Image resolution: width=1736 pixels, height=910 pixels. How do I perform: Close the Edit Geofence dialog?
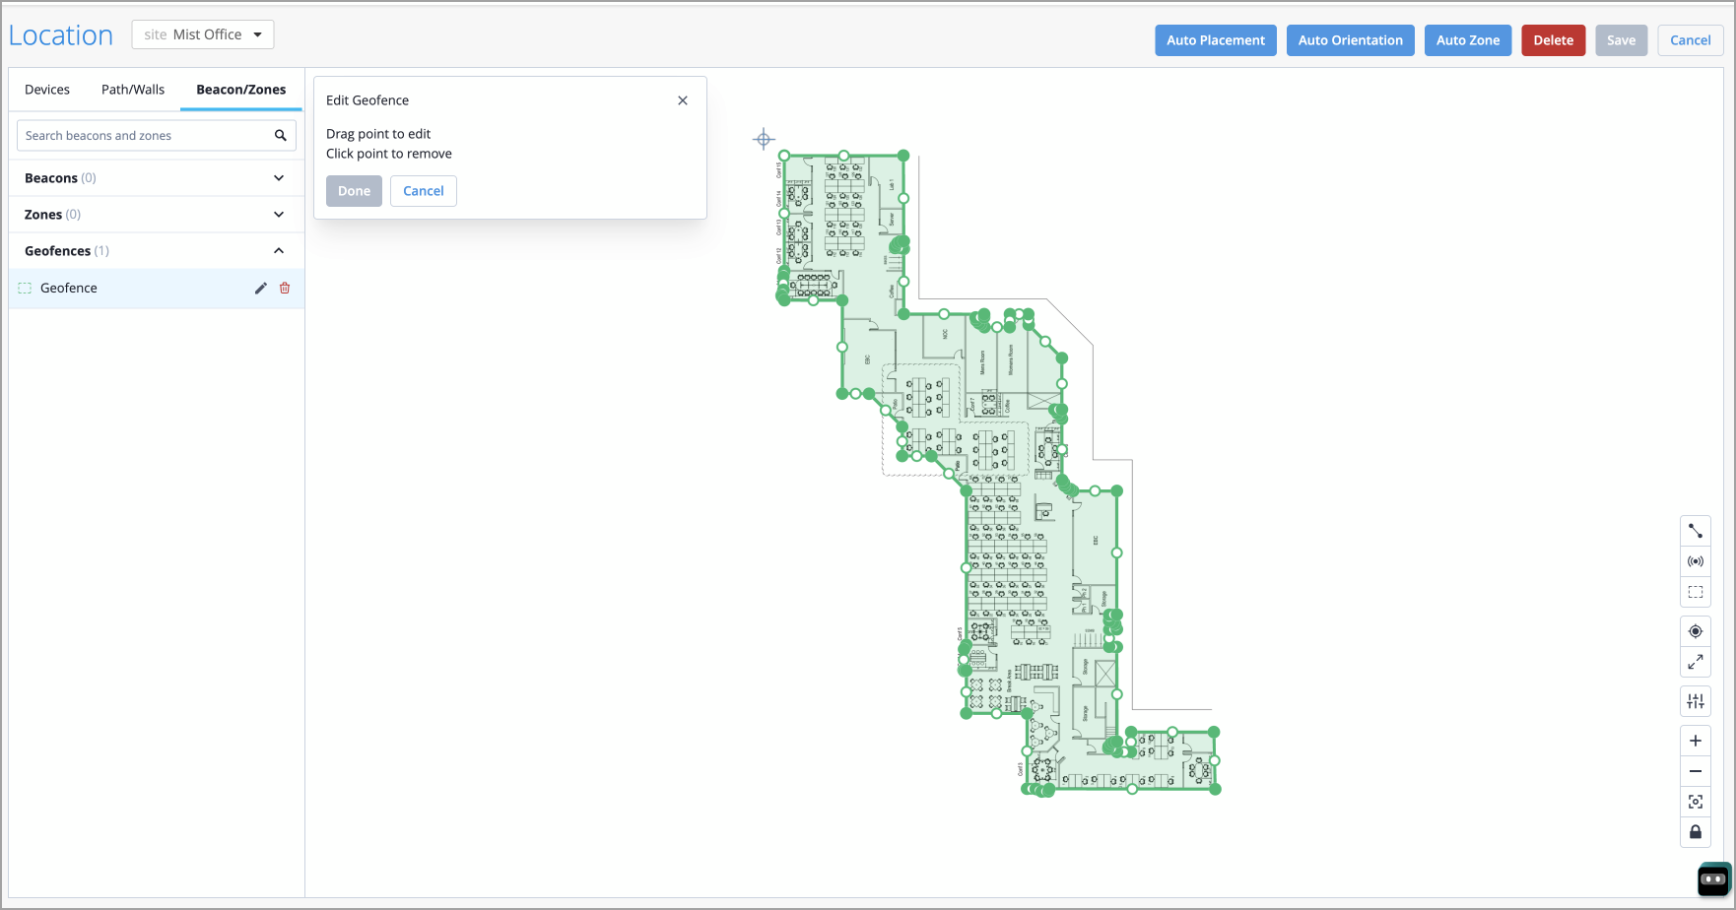(683, 100)
